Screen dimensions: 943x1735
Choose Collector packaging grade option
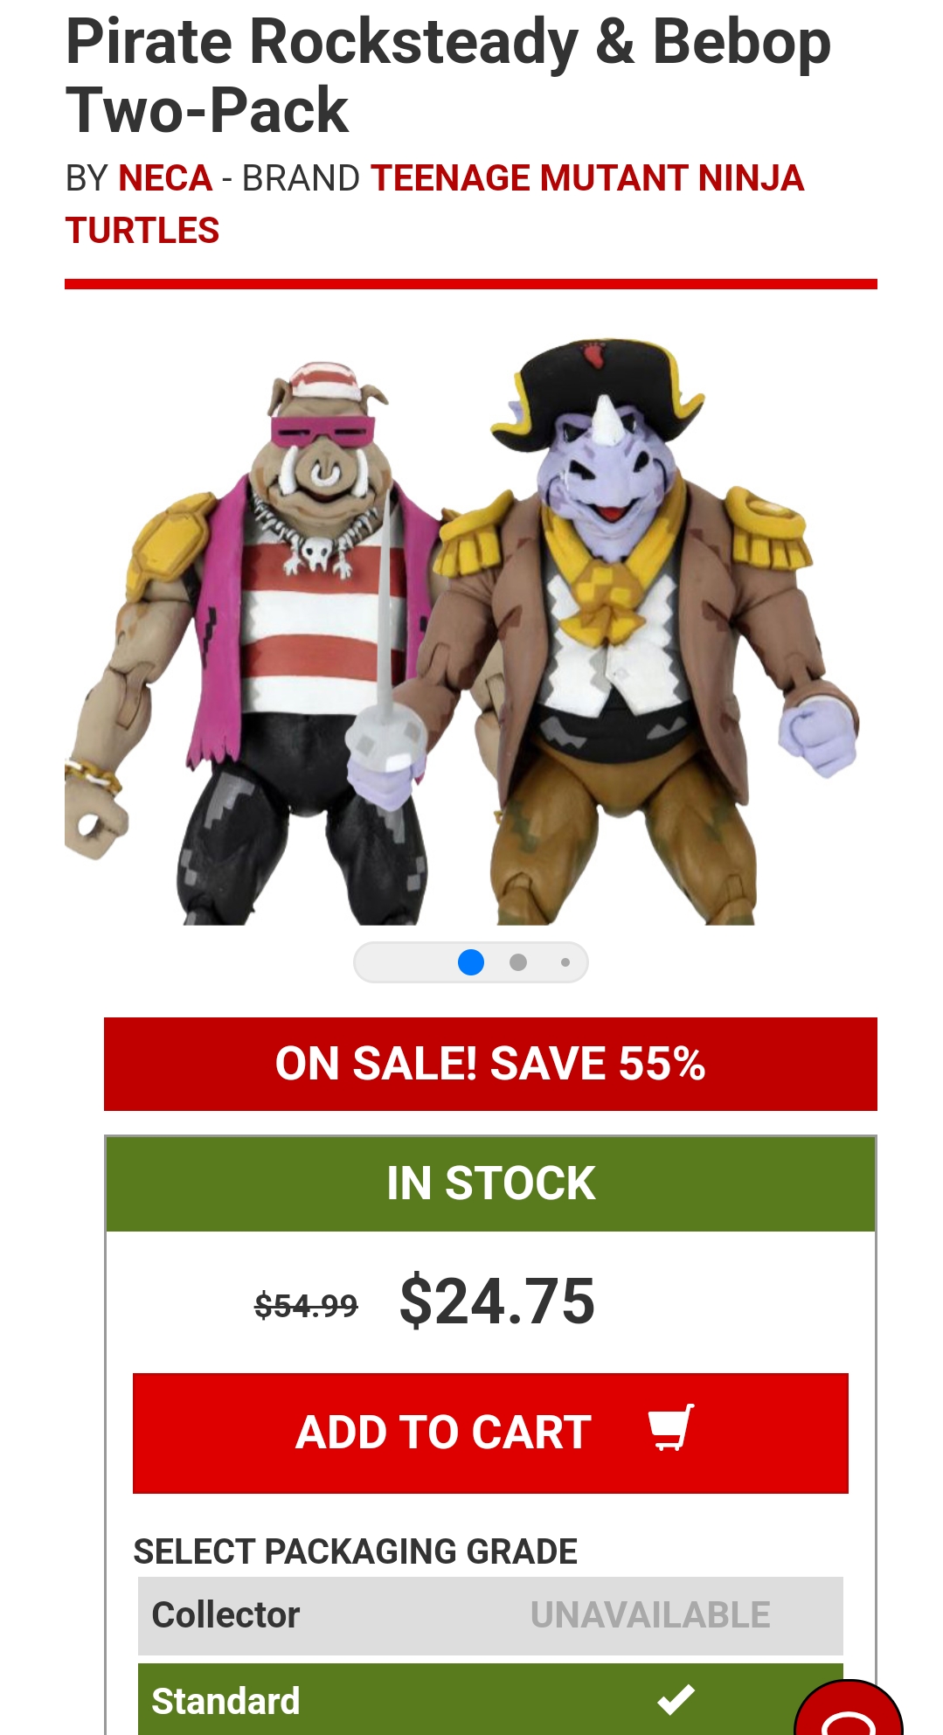(490, 1615)
